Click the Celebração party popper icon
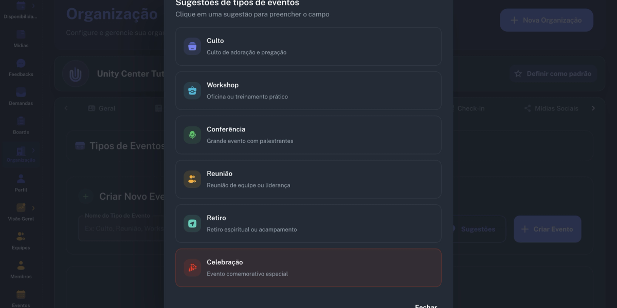This screenshot has width=617, height=308. 191,267
